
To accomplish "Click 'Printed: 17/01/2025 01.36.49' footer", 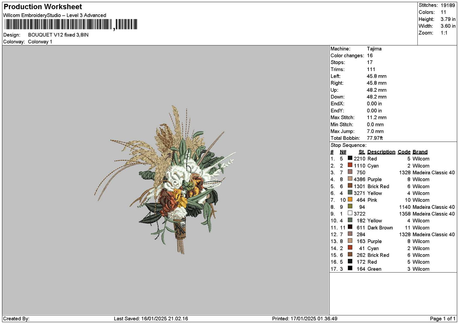I will pyautogui.click(x=305, y=319).
